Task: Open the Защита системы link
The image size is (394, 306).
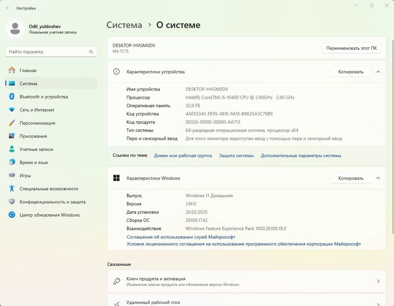Action: [x=236, y=155]
